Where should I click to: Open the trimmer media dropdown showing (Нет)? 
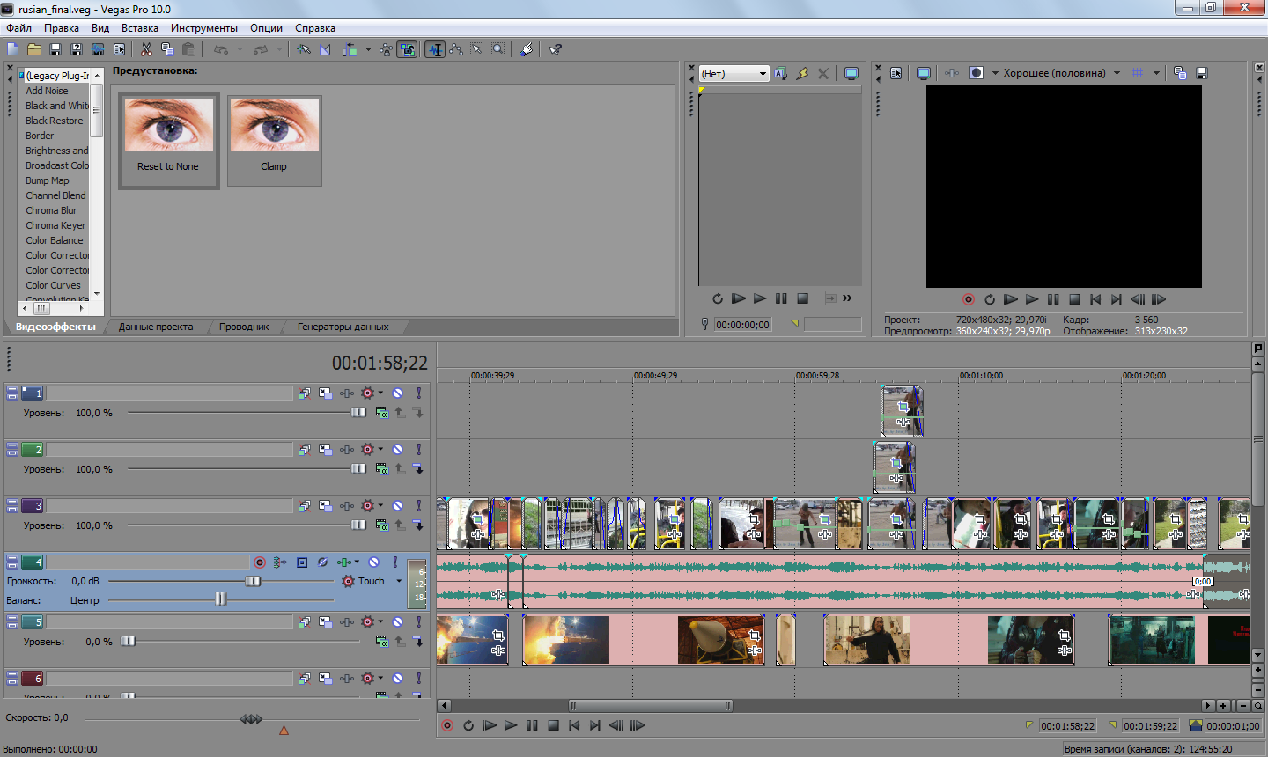point(763,74)
